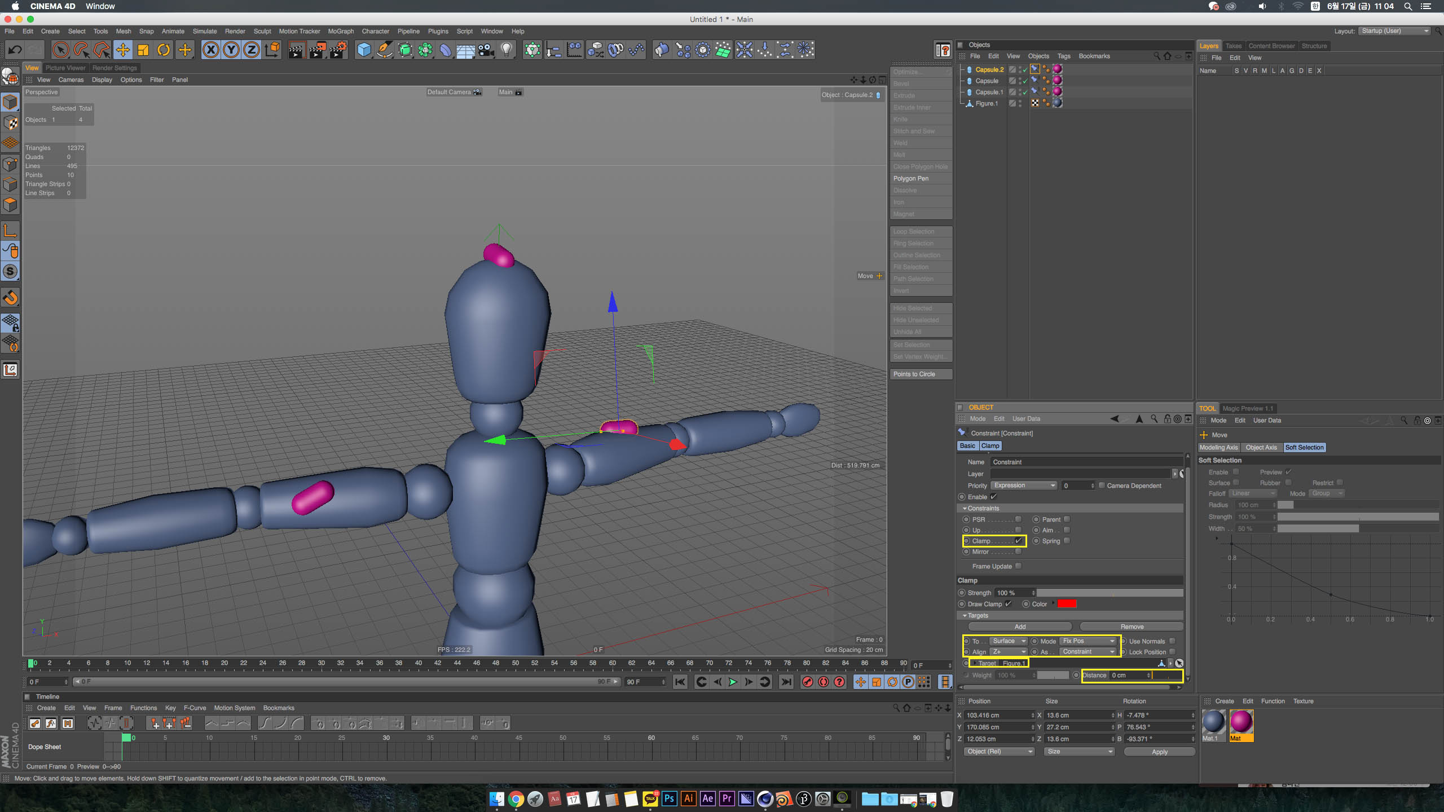Click the Apply button in Coordinates
Screen dimensions: 1444x812
point(1159,752)
